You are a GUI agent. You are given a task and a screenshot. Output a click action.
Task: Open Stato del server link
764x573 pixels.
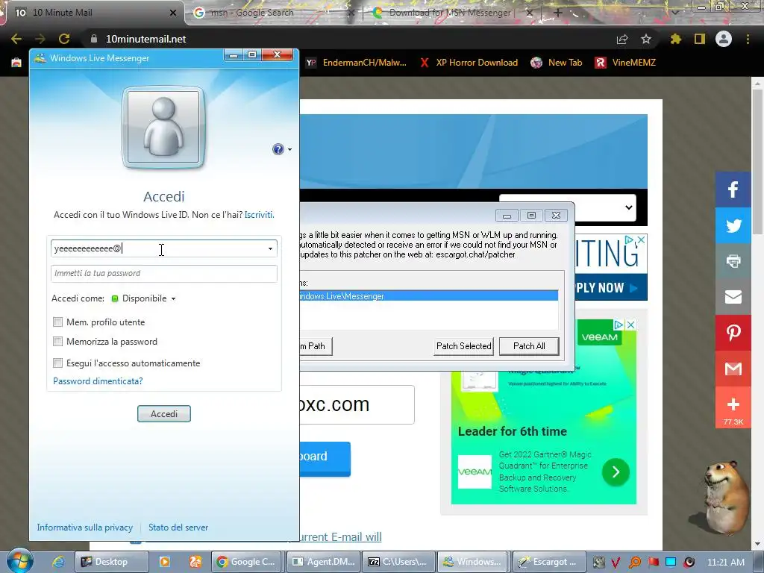click(x=178, y=527)
